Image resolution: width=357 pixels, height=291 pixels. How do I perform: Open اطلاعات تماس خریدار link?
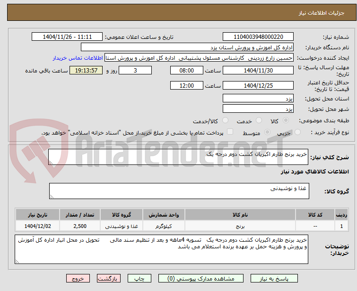tap(78, 58)
